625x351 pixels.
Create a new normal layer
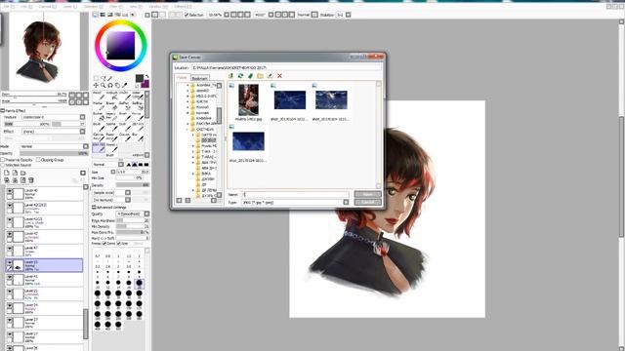click(7, 173)
